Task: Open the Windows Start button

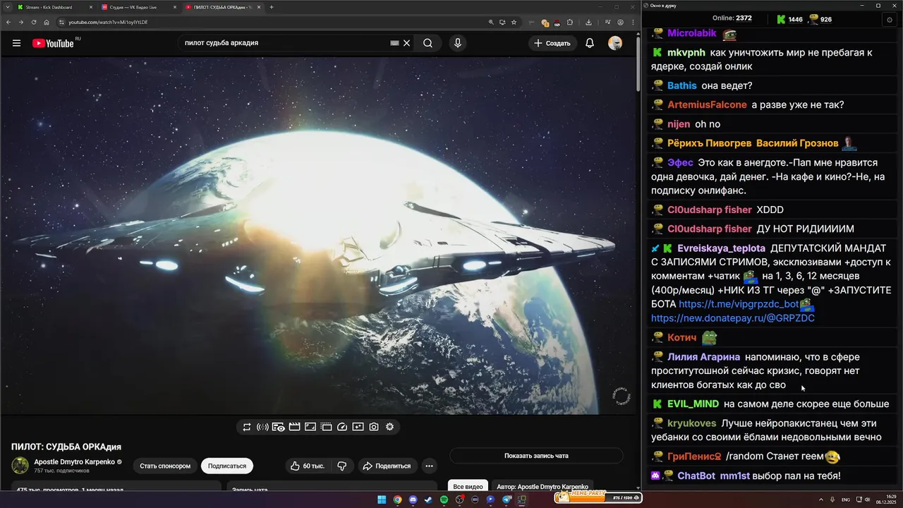Action: pyautogui.click(x=382, y=500)
